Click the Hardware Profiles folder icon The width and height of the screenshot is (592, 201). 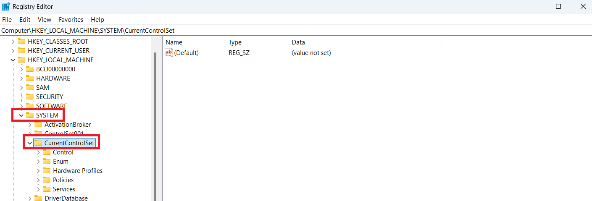tap(47, 171)
